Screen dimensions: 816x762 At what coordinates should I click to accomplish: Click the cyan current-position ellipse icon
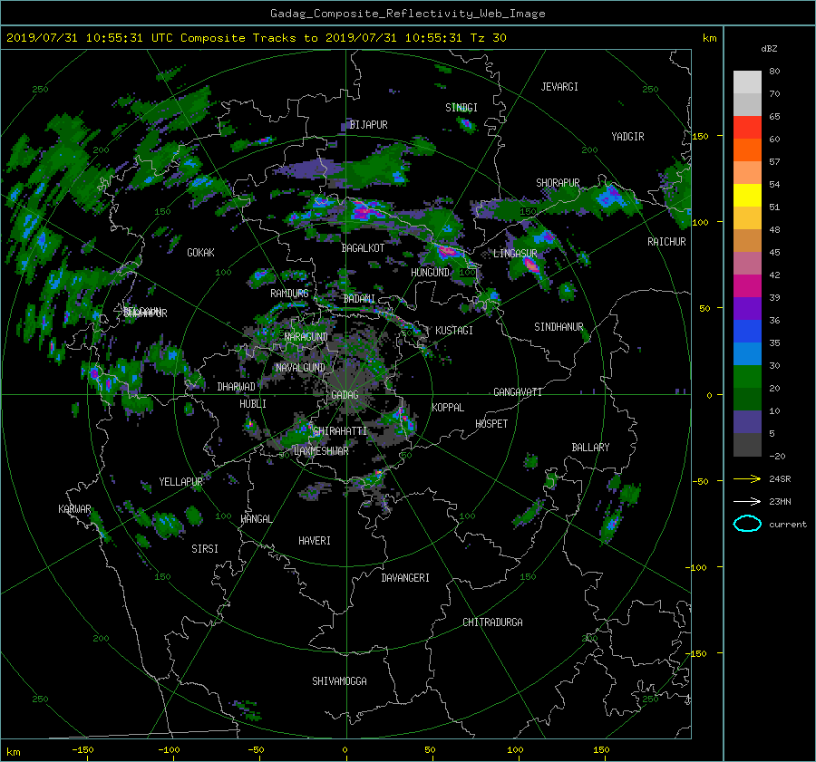pyautogui.click(x=747, y=524)
